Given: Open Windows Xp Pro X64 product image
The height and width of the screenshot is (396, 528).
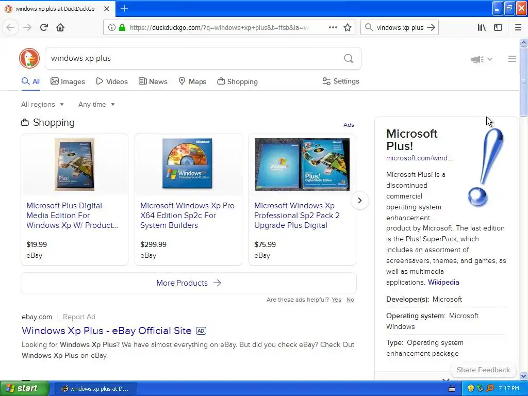Looking at the screenshot, I should tap(187, 163).
